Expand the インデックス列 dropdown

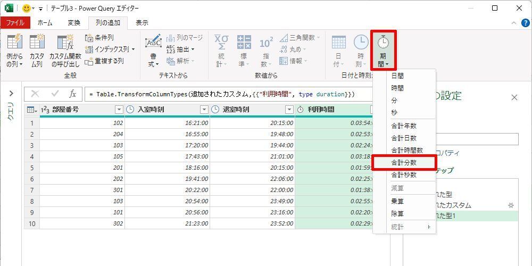coord(133,49)
